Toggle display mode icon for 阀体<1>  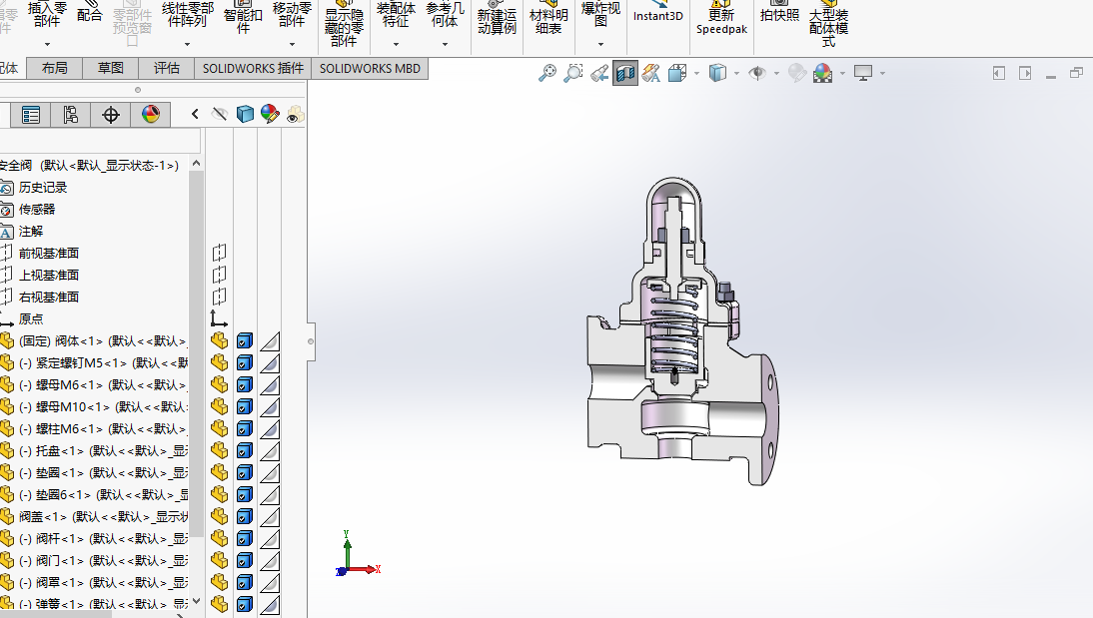tap(245, 341)
